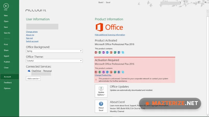
Task: Open Help via the question mark
Action: [x=184, y=2]
